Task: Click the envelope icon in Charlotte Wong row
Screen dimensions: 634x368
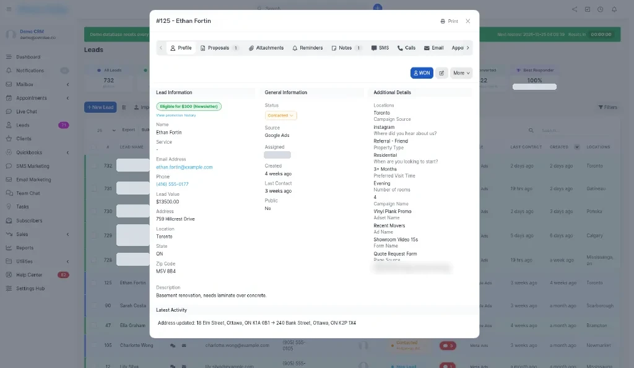Action: (x=183, y=346)
